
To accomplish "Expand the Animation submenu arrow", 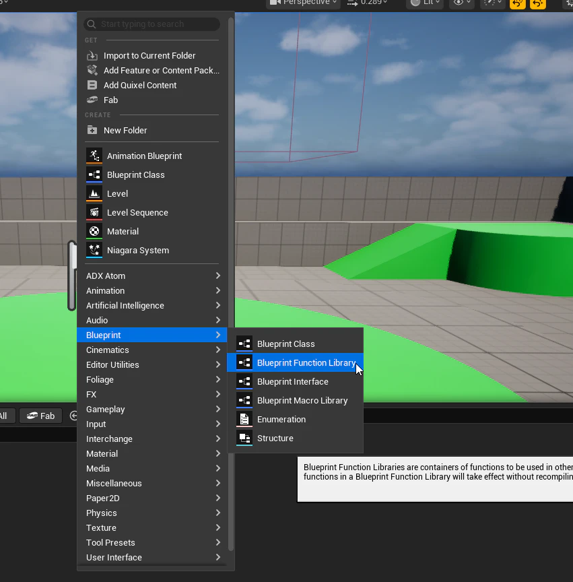I will pos(218,290).
